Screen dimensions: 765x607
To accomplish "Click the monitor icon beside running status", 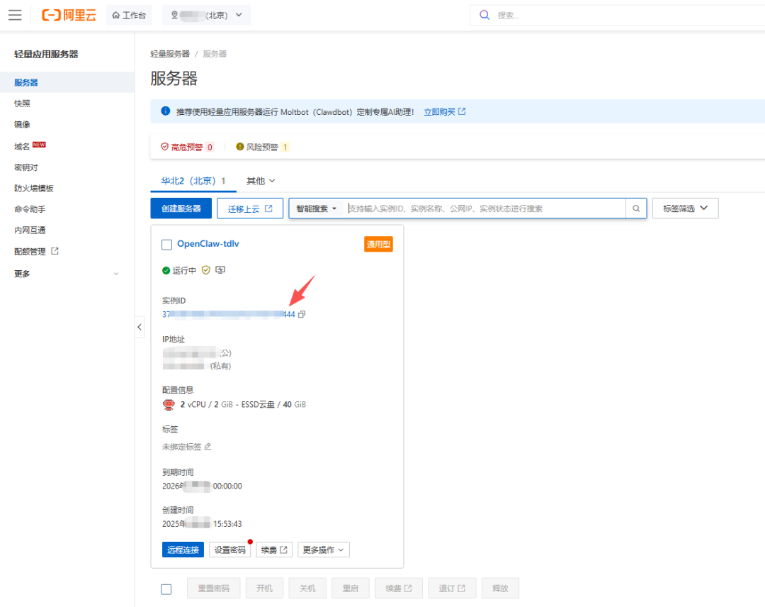I will [220, 270].
